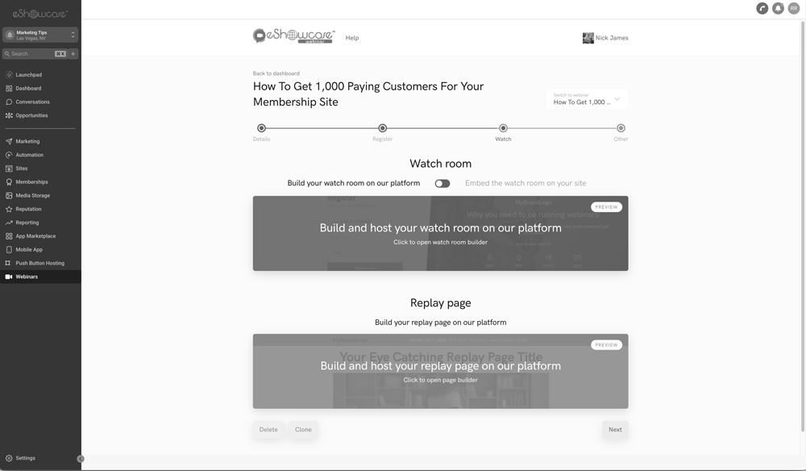Preview the replay page

point(607,344)
